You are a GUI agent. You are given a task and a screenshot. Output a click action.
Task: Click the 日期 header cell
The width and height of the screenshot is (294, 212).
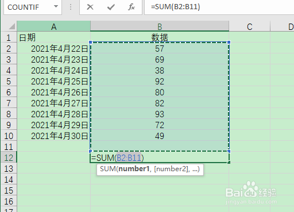53,37
